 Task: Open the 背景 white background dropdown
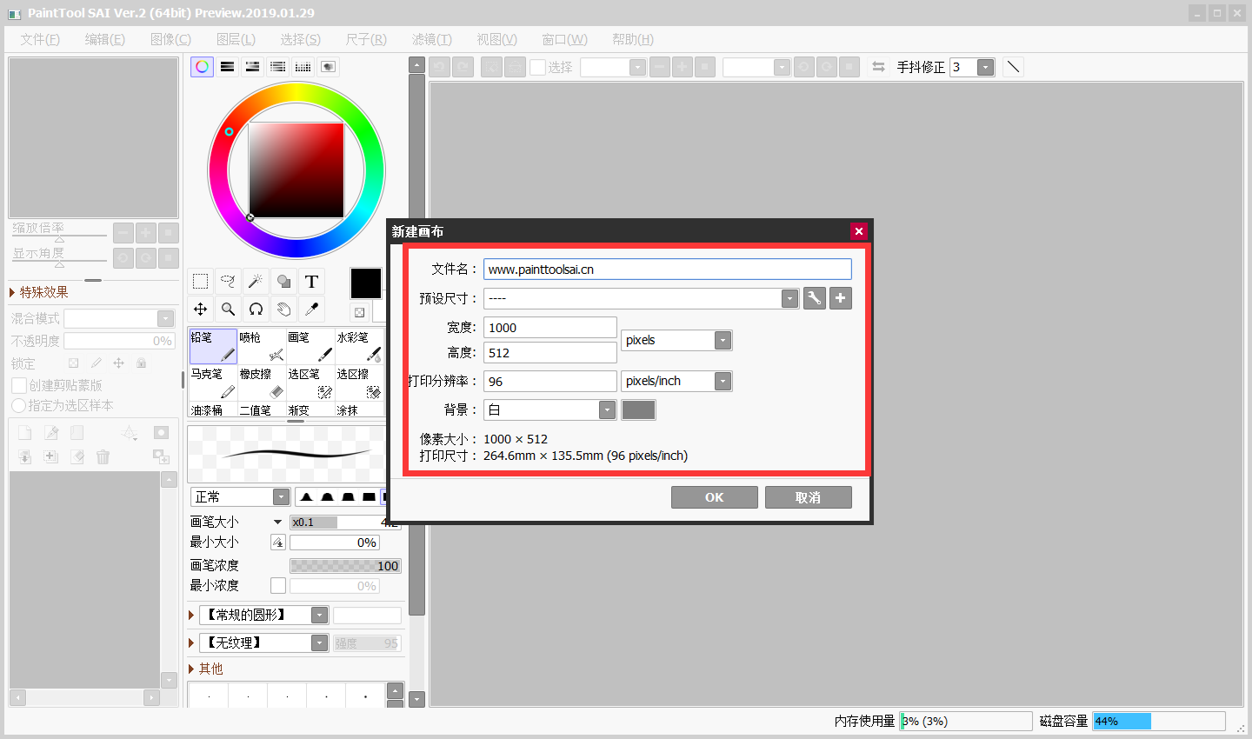[x=549, y=409]
